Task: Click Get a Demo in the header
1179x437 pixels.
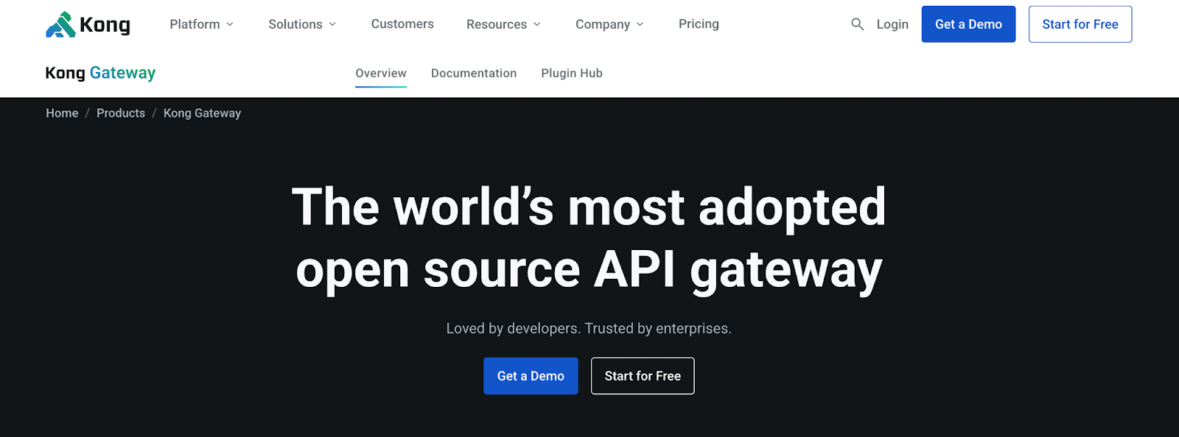Action: 968,24
